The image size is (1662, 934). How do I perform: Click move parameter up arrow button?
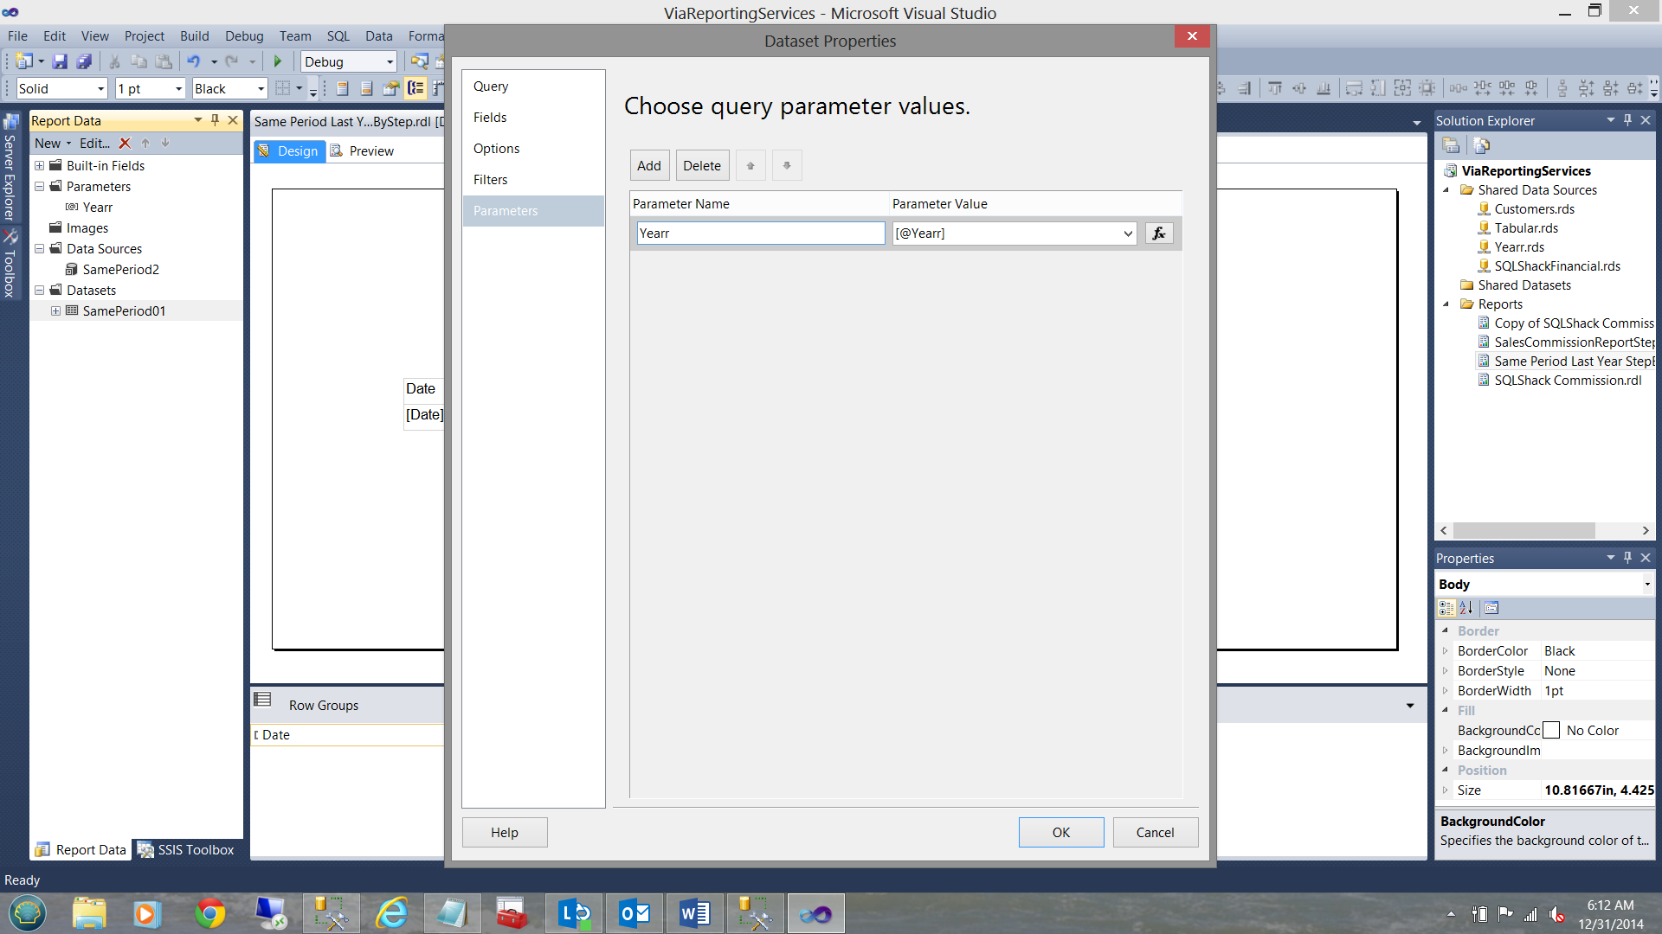point(750,166)
